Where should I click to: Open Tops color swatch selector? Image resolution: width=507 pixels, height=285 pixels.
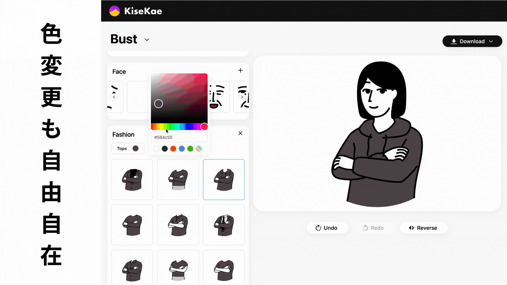coord(135,148)
